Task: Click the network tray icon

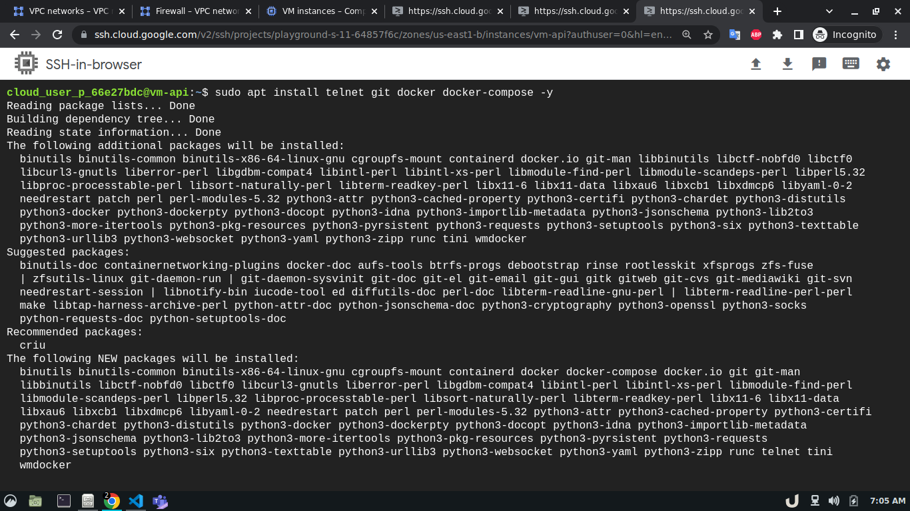Action: 814,501
